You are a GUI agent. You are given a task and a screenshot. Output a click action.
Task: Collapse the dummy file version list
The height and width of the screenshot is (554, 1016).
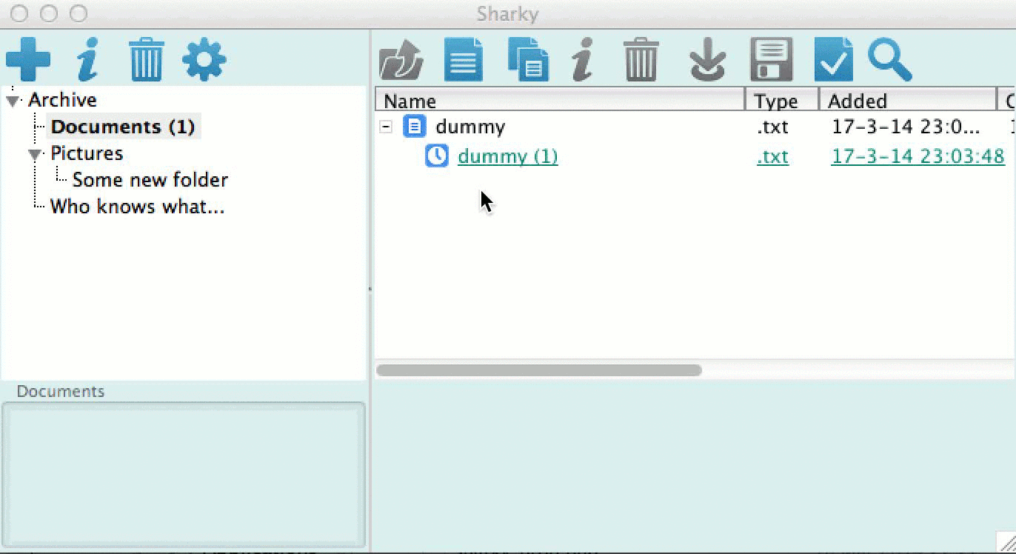point(386,127)
